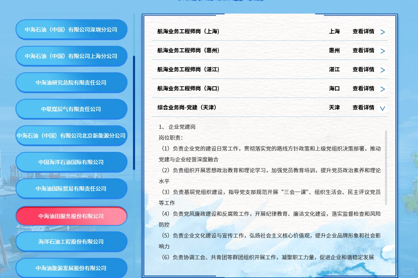Click the location label 上海
The height and width of the screenshot is (278, 418).
coord(334,31)
